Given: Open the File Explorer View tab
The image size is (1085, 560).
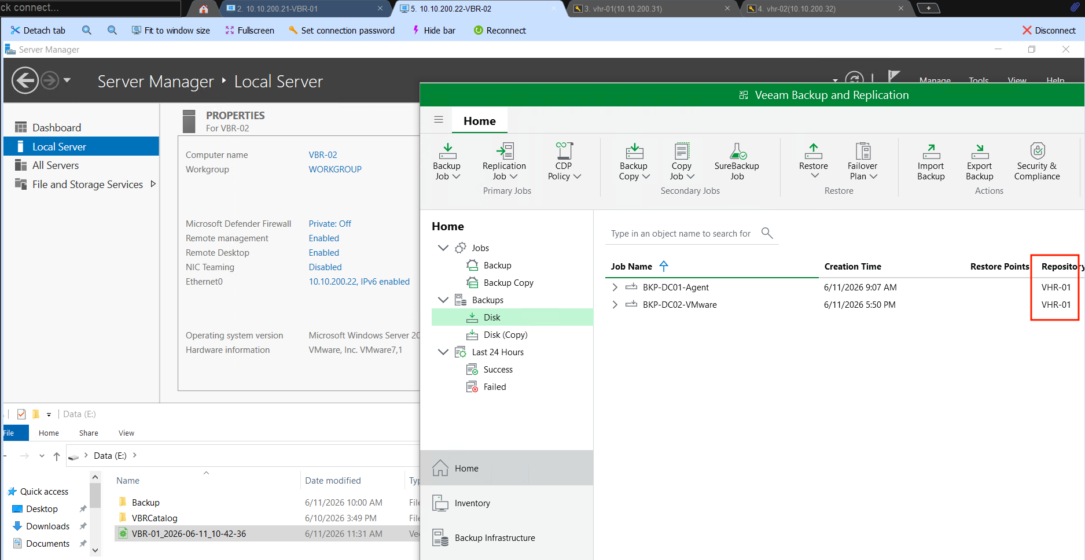Looking at the screenshot, I should 126,433.
